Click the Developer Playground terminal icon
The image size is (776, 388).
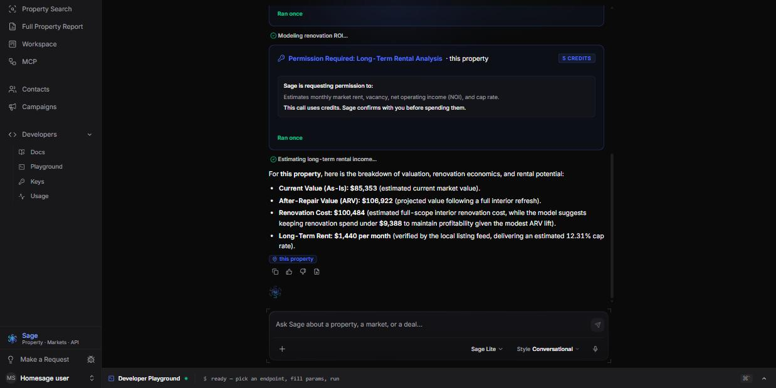(111, 379)
